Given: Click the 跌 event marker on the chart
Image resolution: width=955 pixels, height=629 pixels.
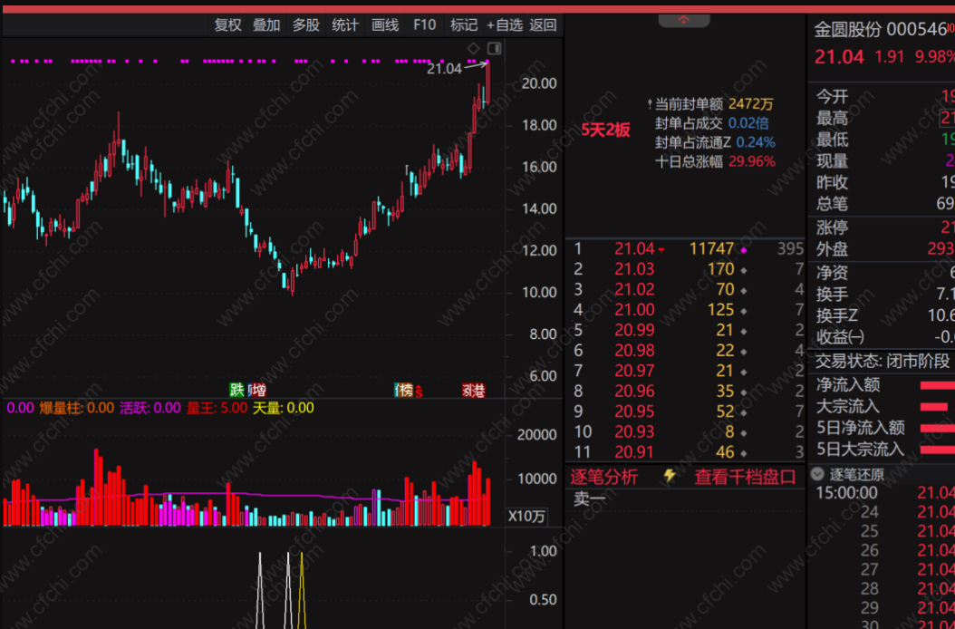Looking at the screenshot, I should tap(236, 390).
